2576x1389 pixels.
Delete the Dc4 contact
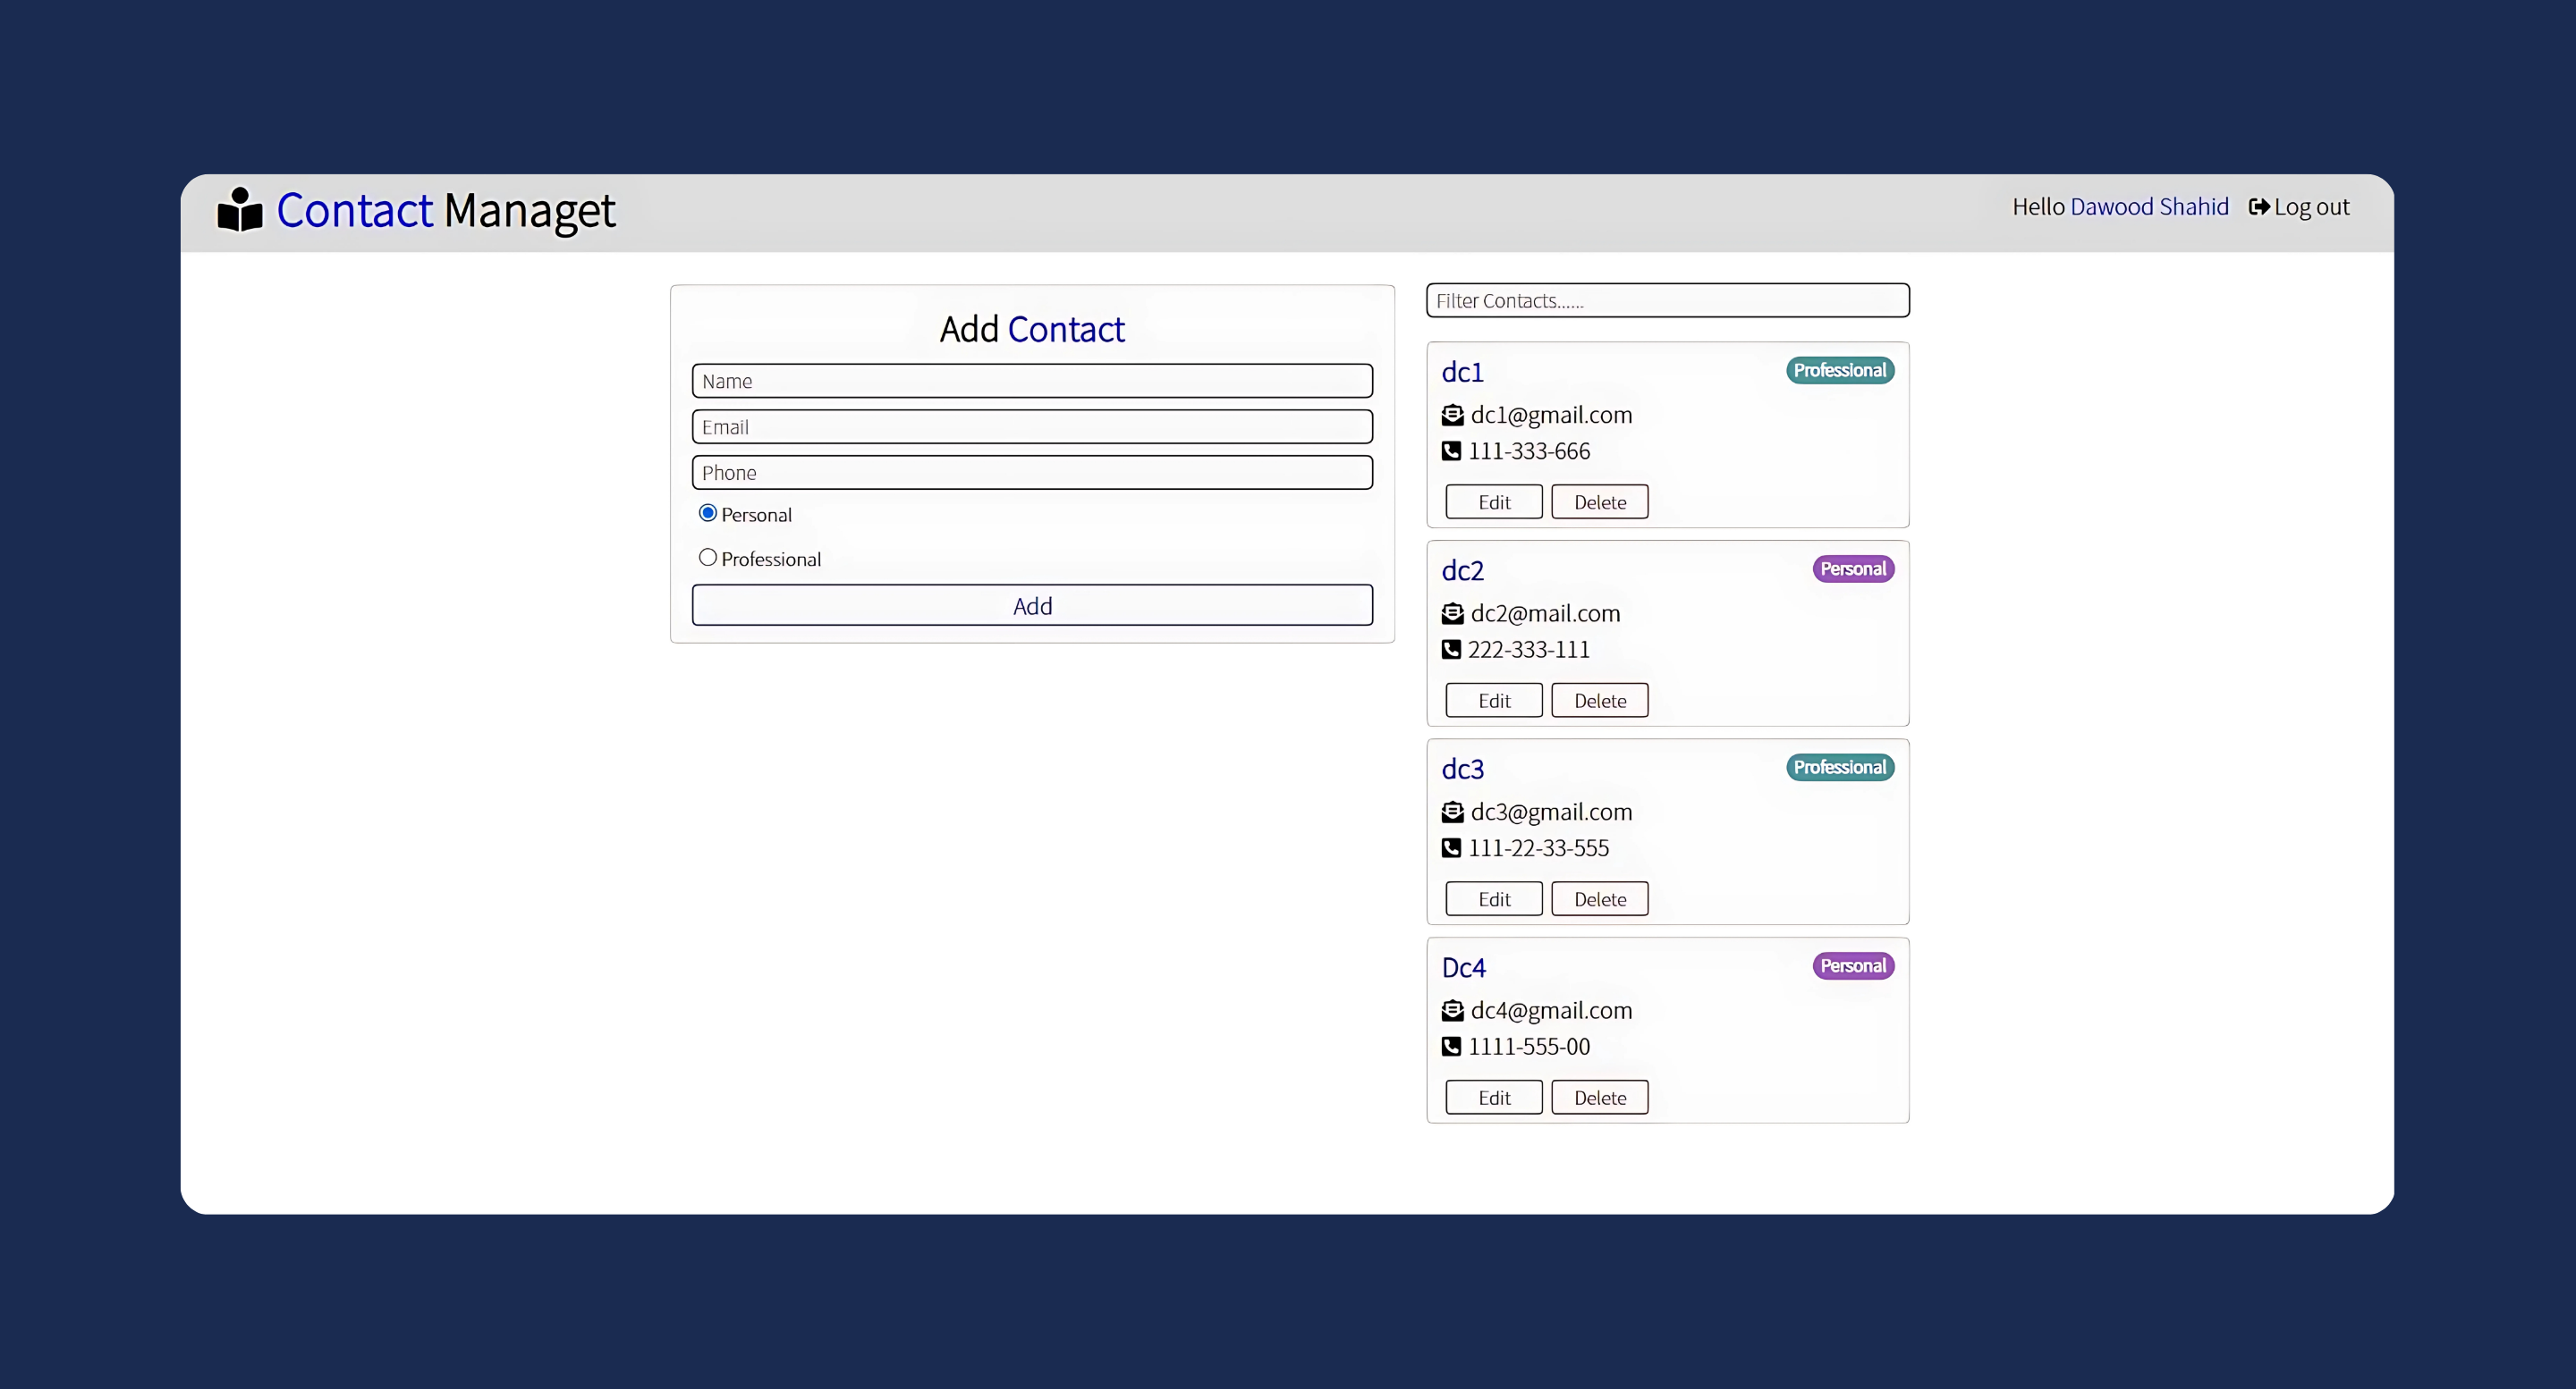[x=1600, y=1098]
